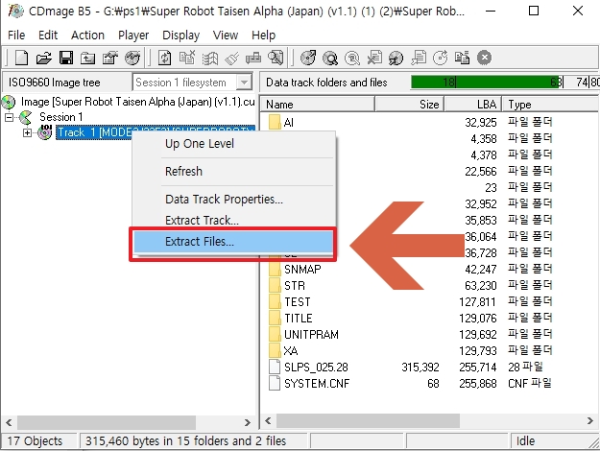Click the refresh arrows page toolbar icon
The image size is (600, 451).
tap(165, 59)
